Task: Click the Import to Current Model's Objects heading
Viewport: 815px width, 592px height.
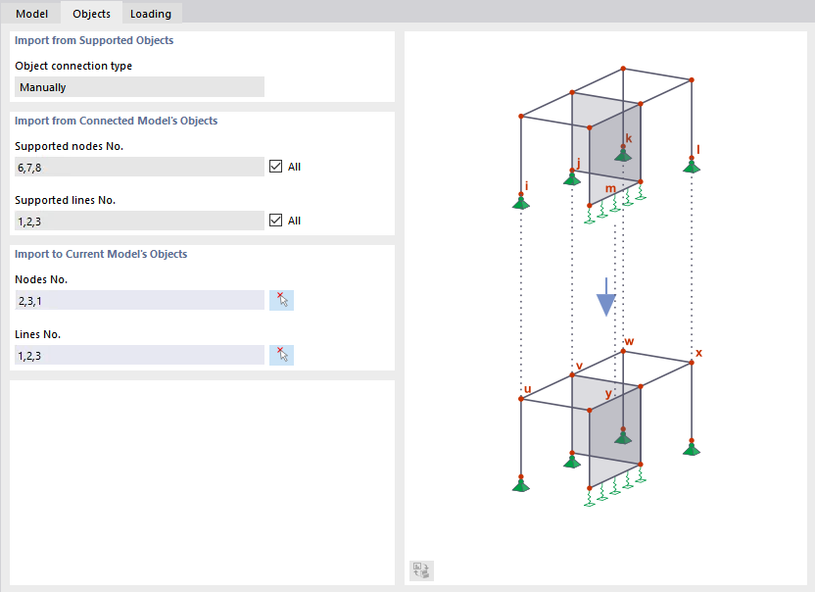Action: pos(101,254)
